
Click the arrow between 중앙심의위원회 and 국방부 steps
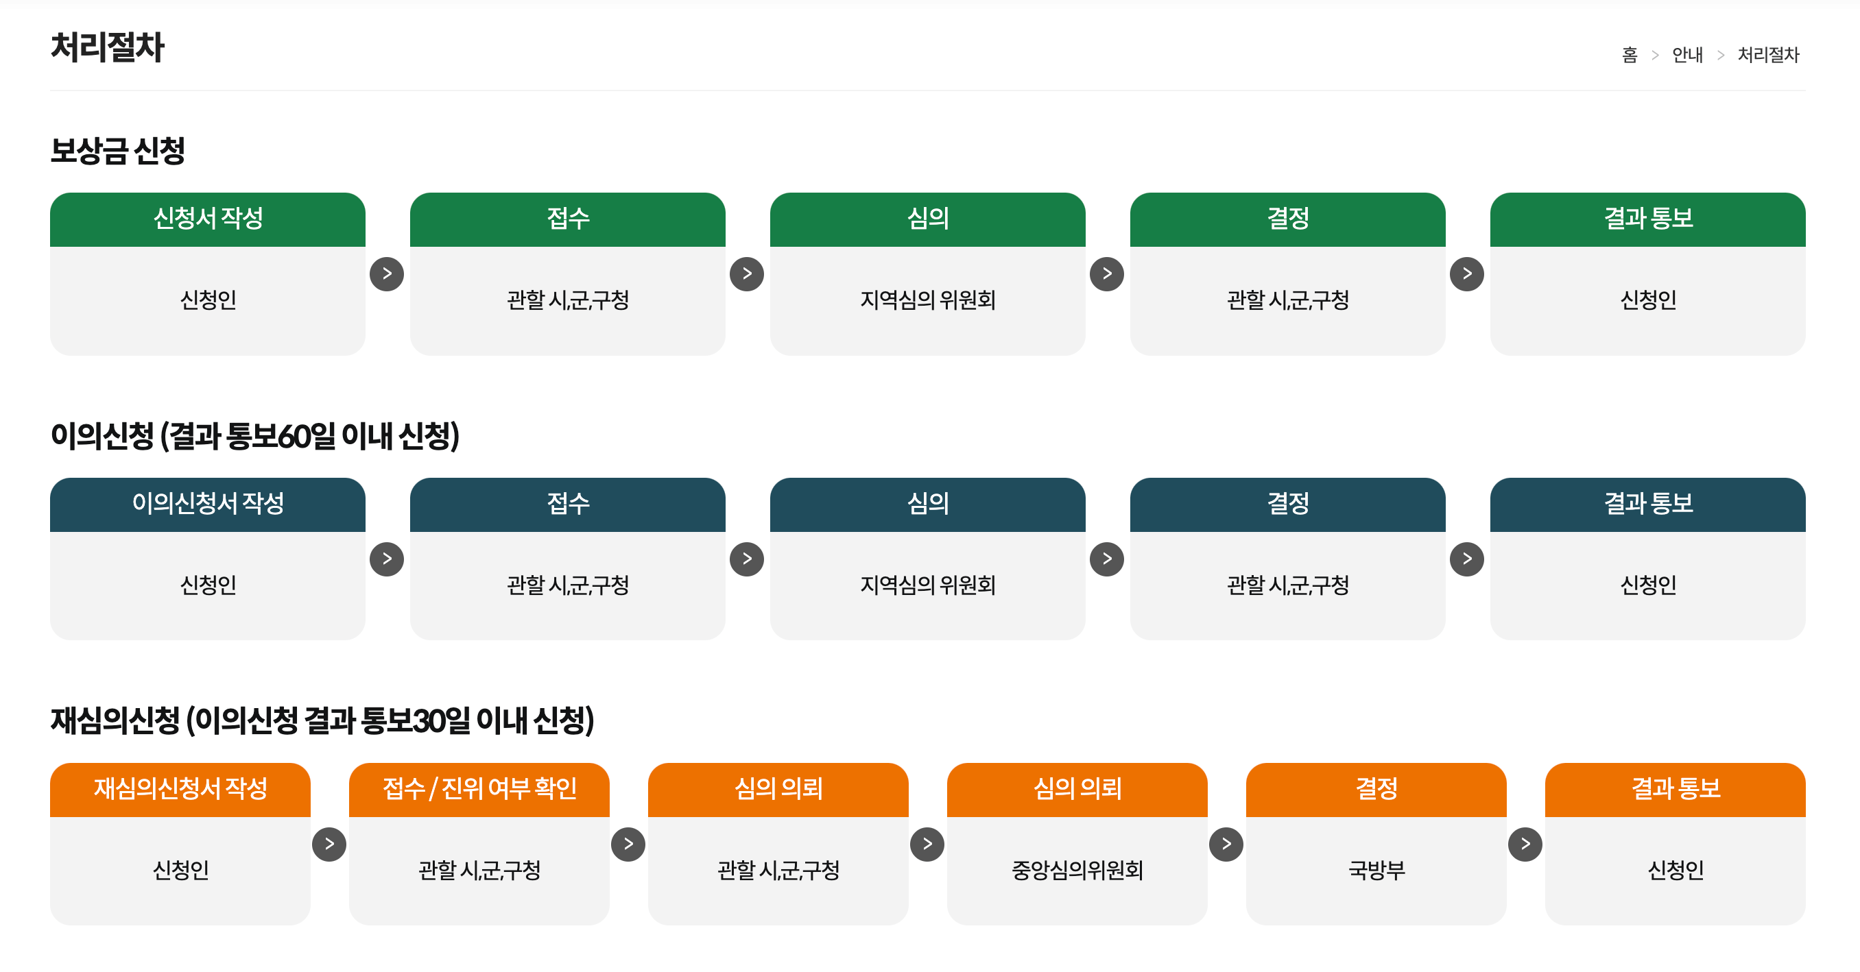(1226, 843)
